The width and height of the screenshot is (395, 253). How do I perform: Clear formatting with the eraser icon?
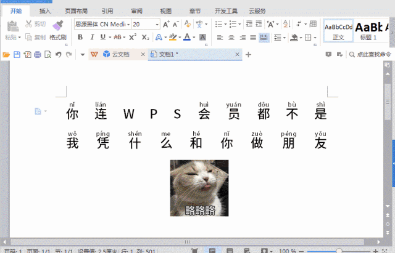coord(188,24)
